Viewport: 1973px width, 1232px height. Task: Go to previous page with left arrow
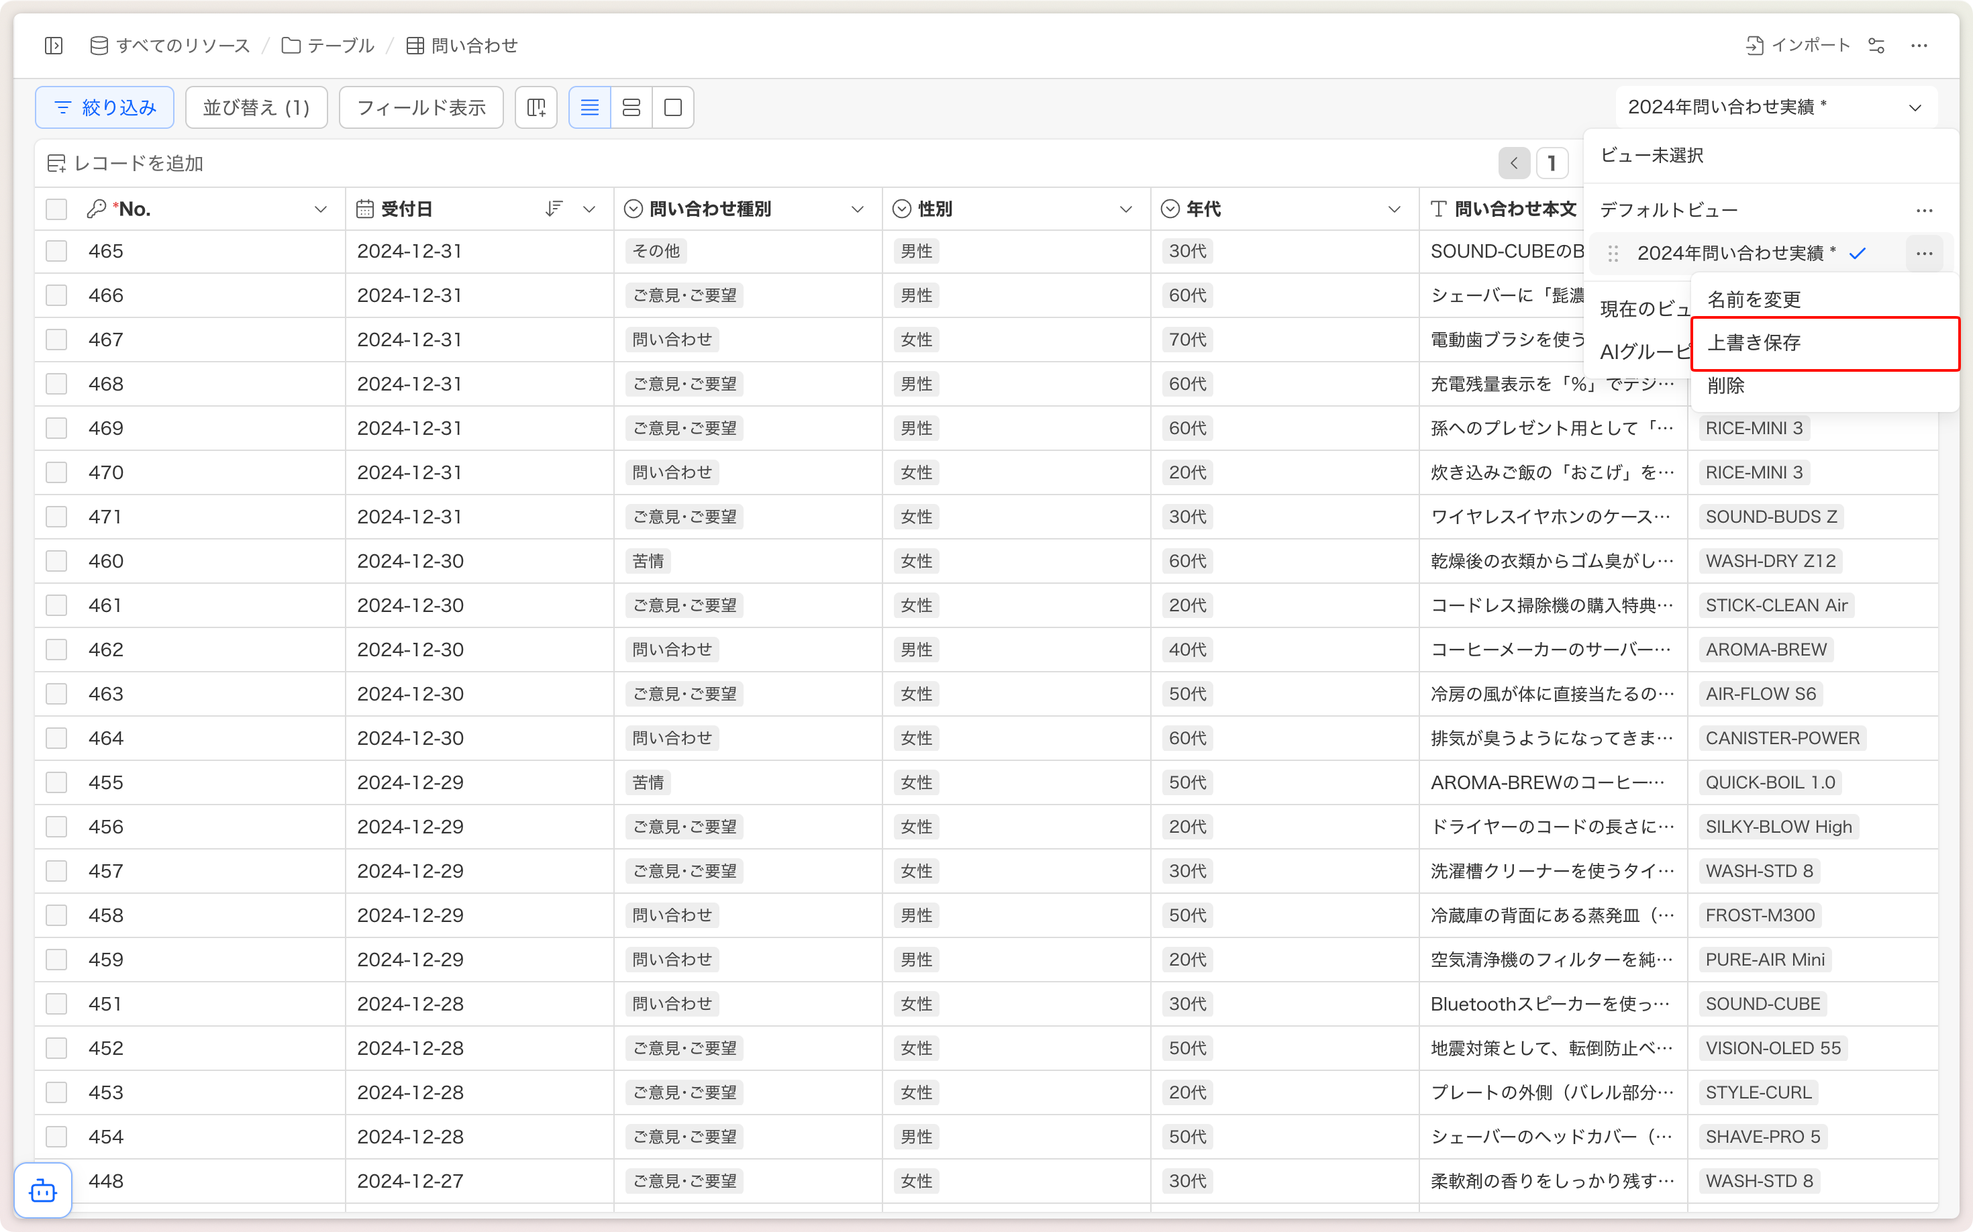(1513, 164)
